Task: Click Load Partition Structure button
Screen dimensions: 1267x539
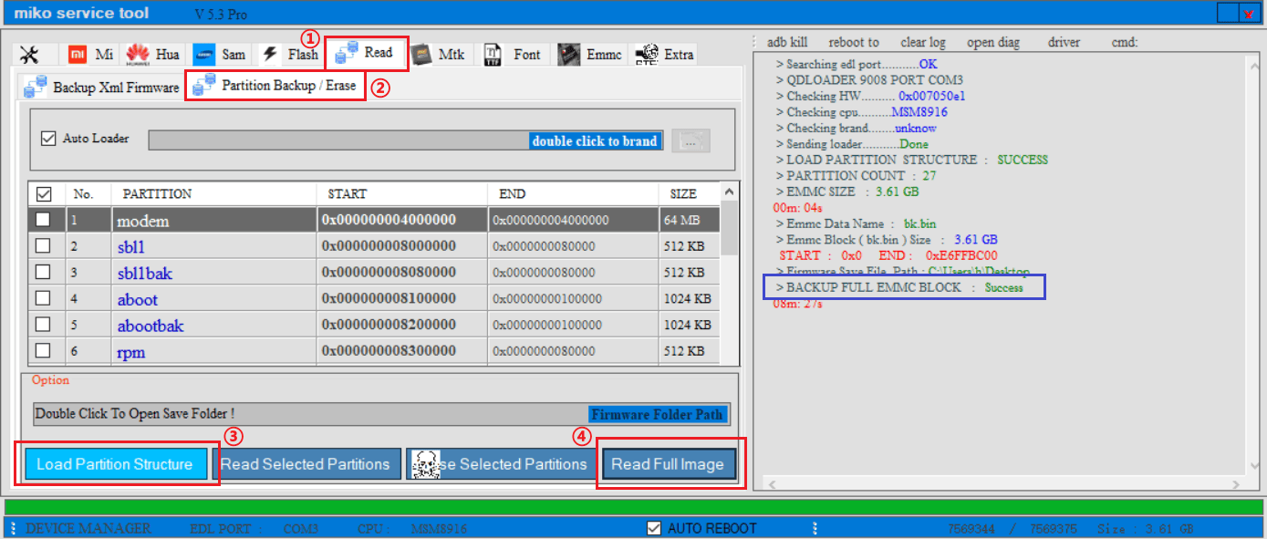Action: [115, 464]
